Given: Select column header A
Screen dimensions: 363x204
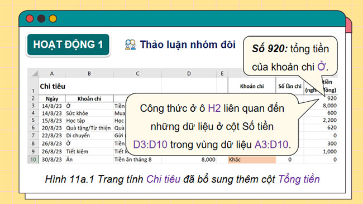Looking at the screenshot, I should (52, 73).
